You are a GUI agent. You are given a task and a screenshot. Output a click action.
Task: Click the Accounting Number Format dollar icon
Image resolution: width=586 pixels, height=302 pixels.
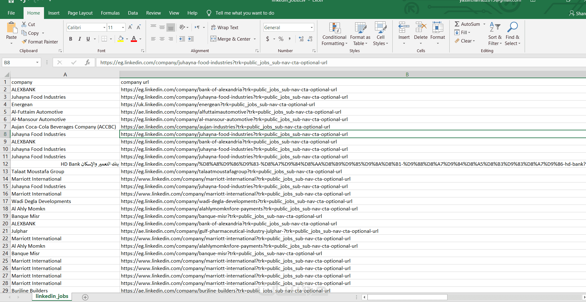268,39
